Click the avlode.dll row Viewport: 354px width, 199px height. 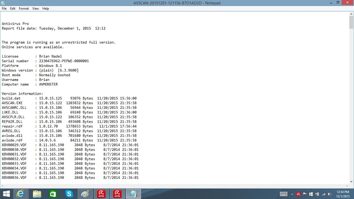(x=69, y=136)
